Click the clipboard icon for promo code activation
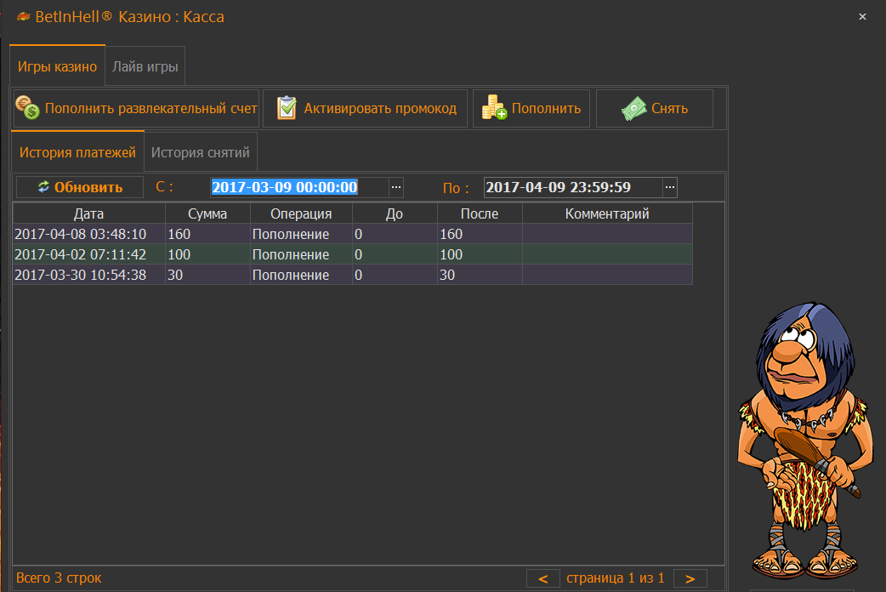Screen dimensions: 886x592 287,108
